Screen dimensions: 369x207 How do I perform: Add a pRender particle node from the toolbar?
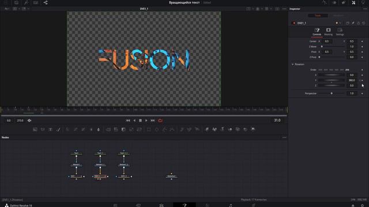coord(197,129)
